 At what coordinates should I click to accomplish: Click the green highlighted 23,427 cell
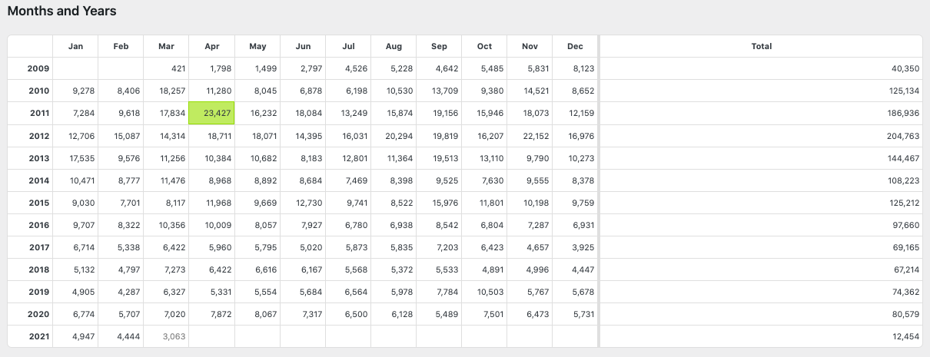point(212,113)
